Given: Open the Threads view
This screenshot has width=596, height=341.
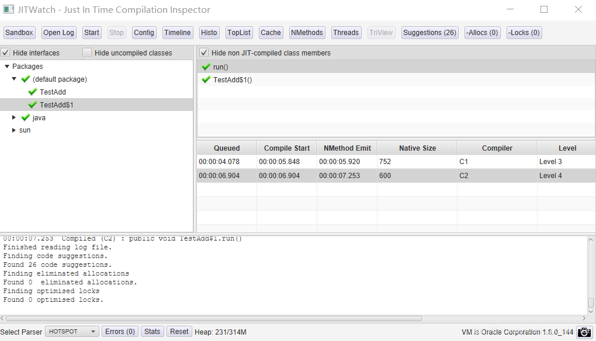Looking at the screenshot, I should coord(346,33).
